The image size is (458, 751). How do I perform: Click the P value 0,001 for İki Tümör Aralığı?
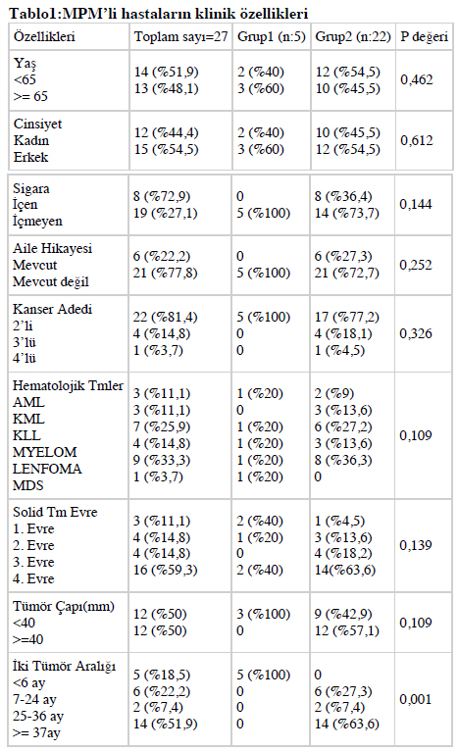point(416,700)
